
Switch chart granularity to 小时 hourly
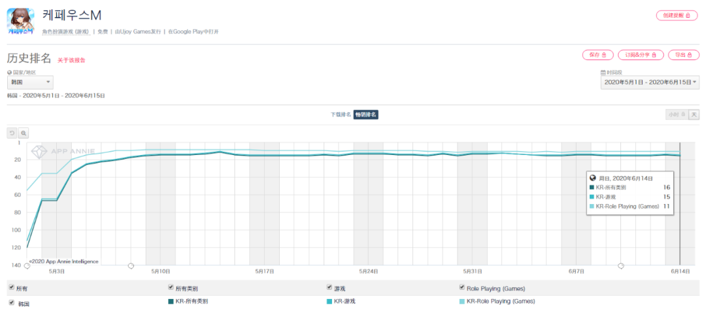pos(676,114)
